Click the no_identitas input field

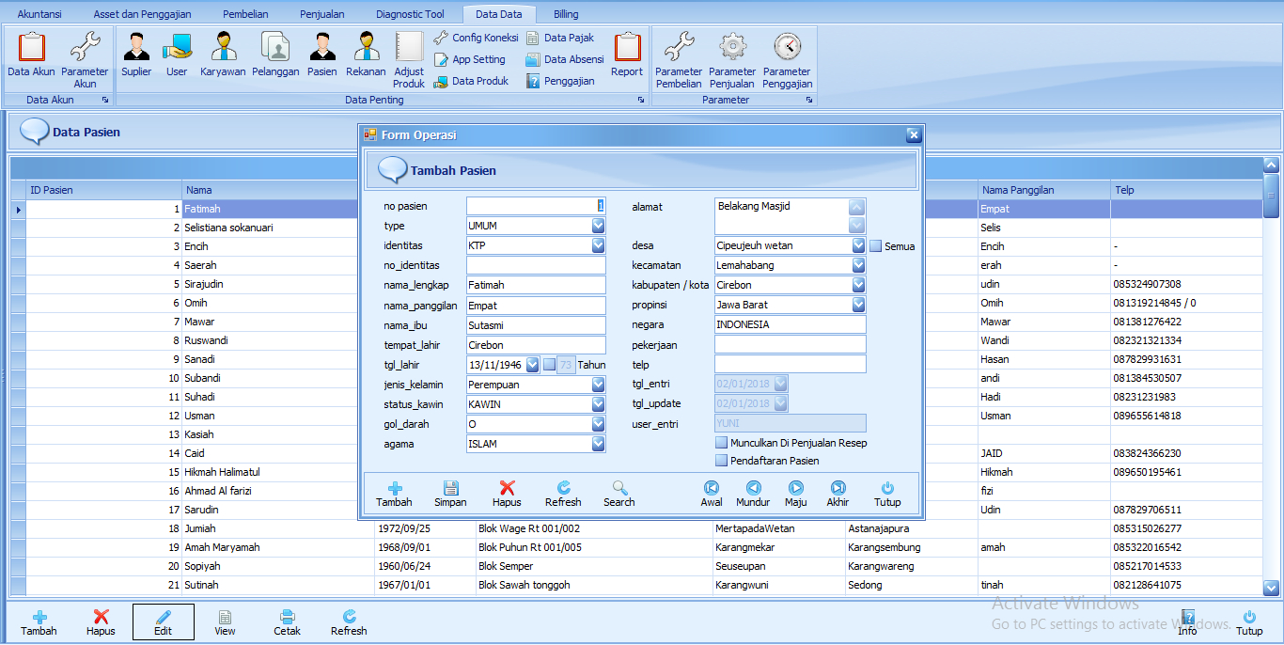click(x=536, y=266)
